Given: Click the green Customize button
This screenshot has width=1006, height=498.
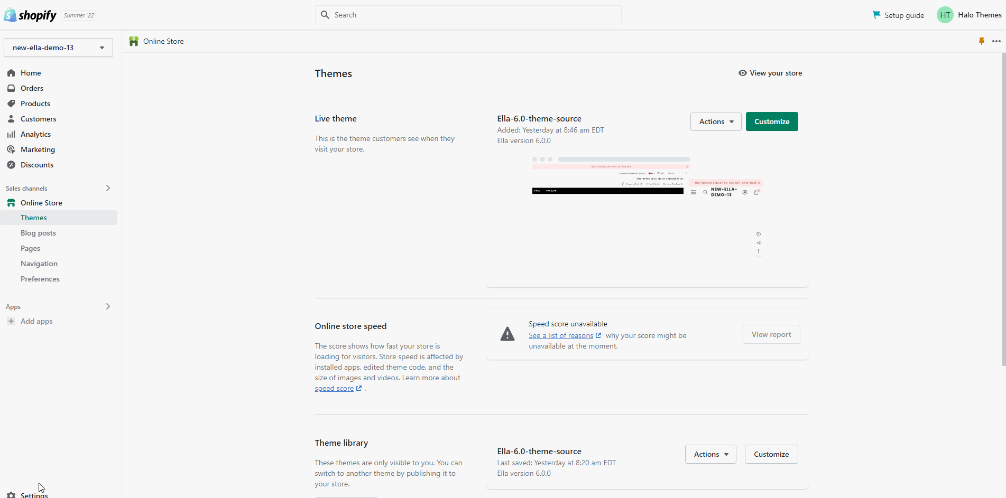Looking at the screenshot, I should coord(772,121).
